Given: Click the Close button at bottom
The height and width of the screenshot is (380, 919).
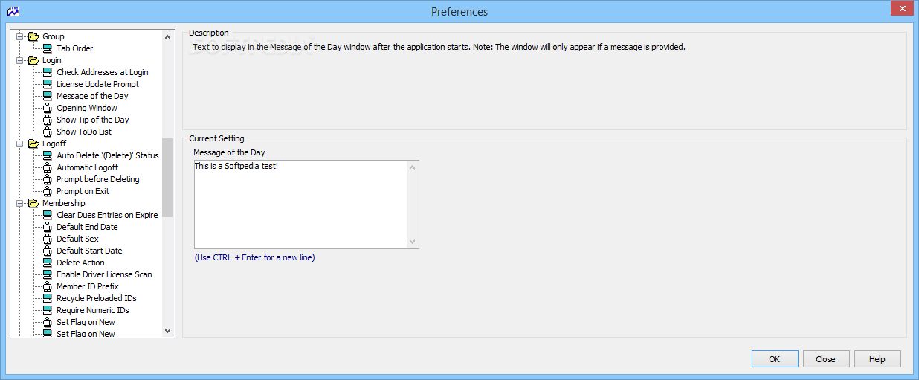Looking at the screenshot, I should tap(826, 359).
